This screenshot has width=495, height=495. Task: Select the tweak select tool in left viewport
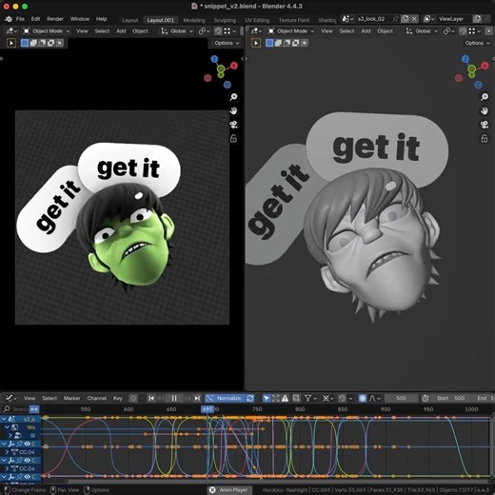click(11, 43)
